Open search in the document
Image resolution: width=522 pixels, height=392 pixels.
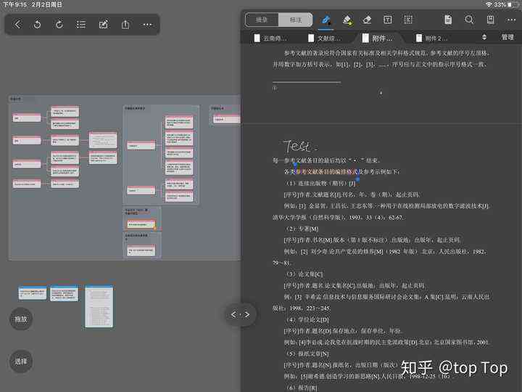[x=469, y=20]
